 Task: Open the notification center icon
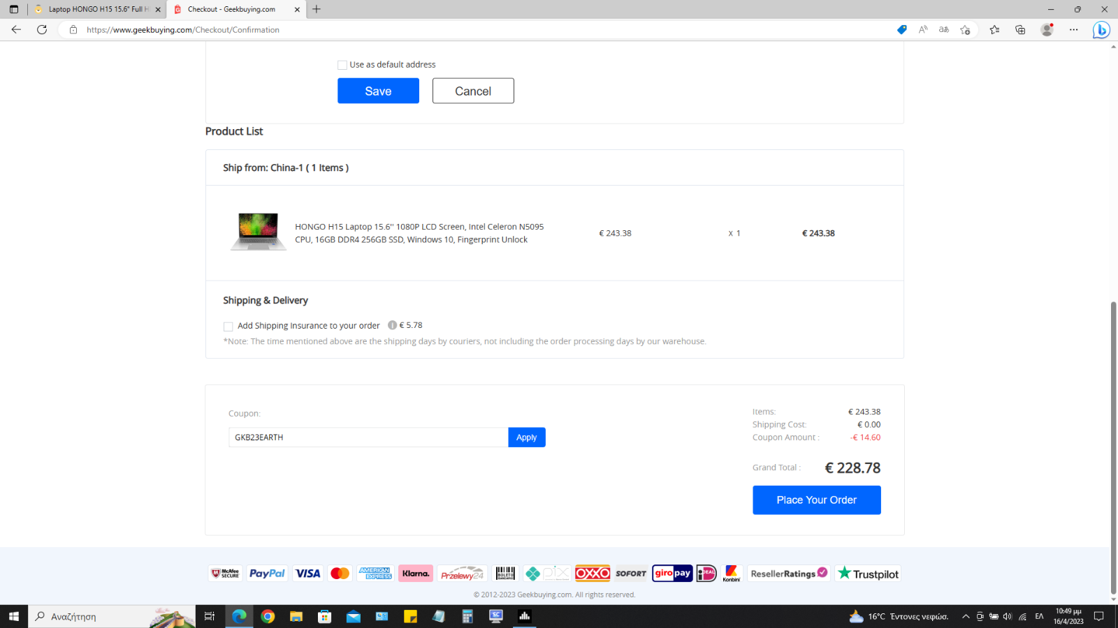tap(1099, 616)
